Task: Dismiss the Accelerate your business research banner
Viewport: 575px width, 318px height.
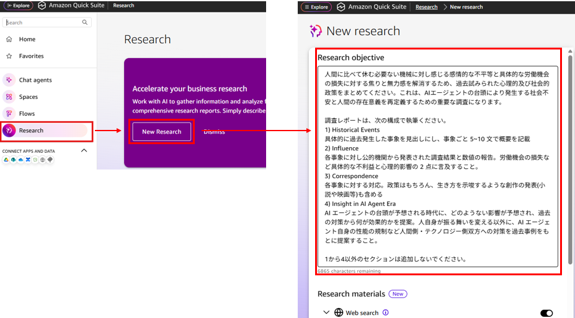Action: click(214, 132)
